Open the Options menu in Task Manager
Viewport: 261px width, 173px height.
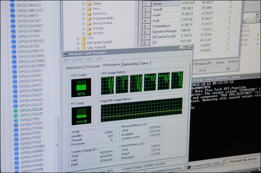tap(78, 59)
